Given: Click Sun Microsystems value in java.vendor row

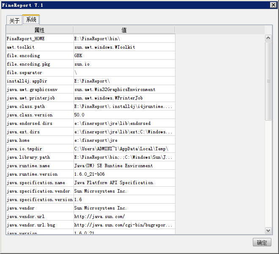Looking at the screenshot, I should click(x=124, y=208).
